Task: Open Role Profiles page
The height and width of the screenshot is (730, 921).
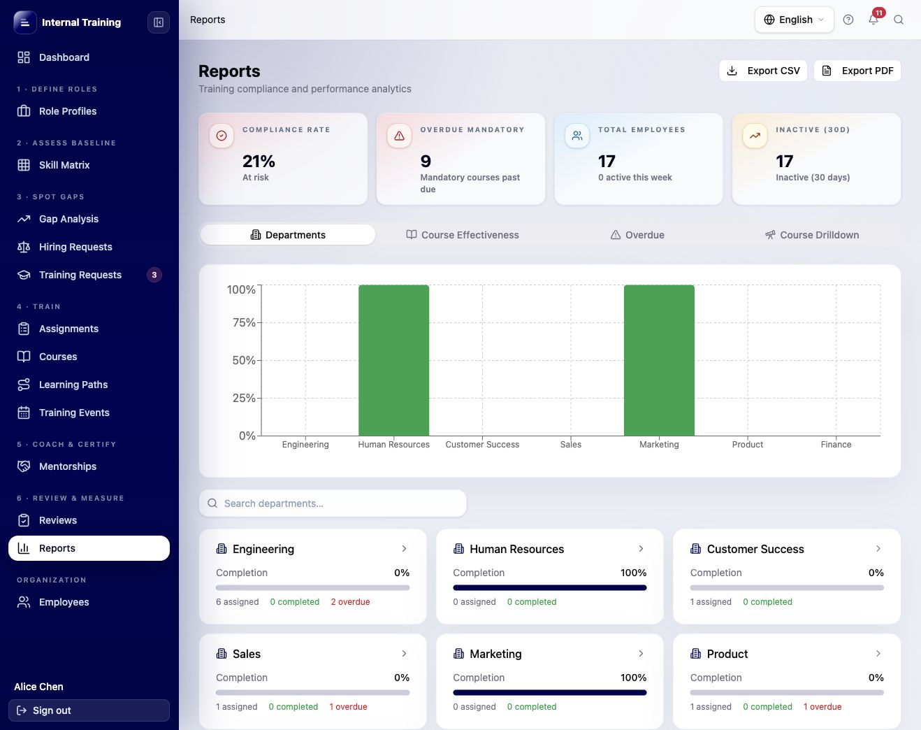Action: [x=89, y=111]
